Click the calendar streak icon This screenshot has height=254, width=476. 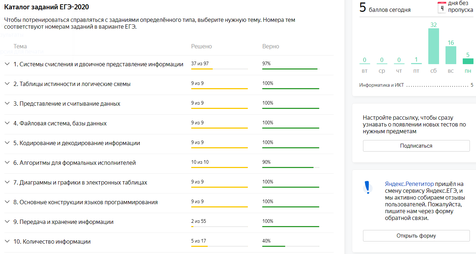pos(442,8)
